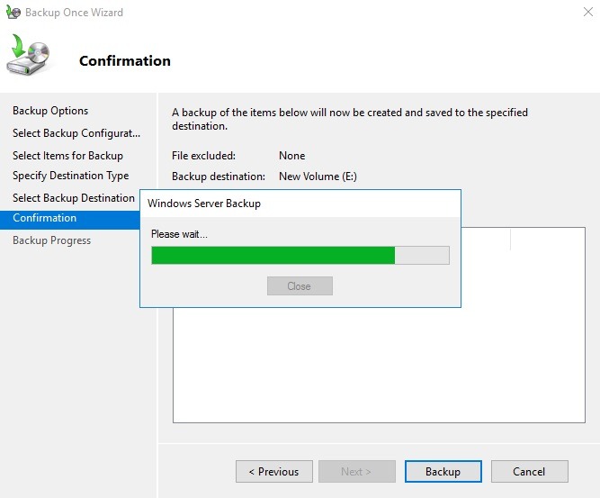Choose the Specify Destination Type step
Screen dimensions: 600x498
(x=70, y=176)
